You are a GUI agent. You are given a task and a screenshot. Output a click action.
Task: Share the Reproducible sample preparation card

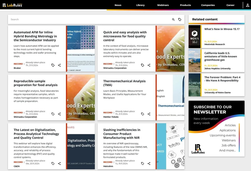pos(59,114)
